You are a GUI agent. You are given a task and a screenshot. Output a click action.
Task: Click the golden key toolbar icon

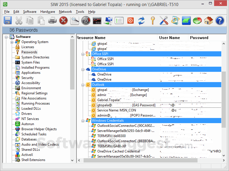[x=153, y=21]
